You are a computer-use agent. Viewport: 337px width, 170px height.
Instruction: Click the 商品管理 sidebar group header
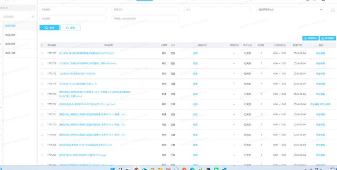pyautogui.click(x=9, y=16)
